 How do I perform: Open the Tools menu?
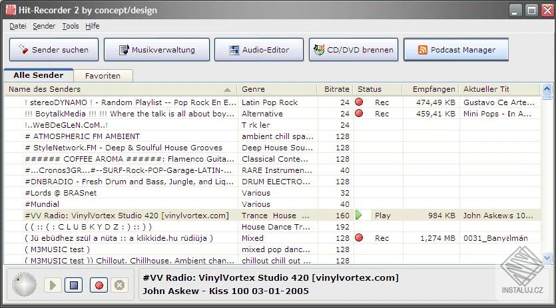(71, 26)
